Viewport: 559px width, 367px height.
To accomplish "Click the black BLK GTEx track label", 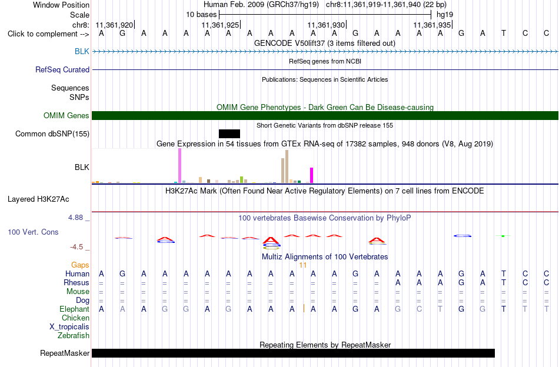I will (x=82, y=167).
